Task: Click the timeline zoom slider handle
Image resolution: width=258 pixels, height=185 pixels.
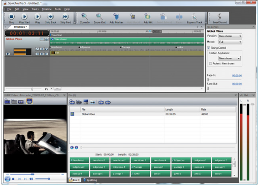Action: (32, 89)
